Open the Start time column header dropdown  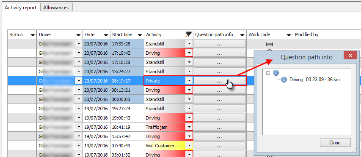click(140, 35)
